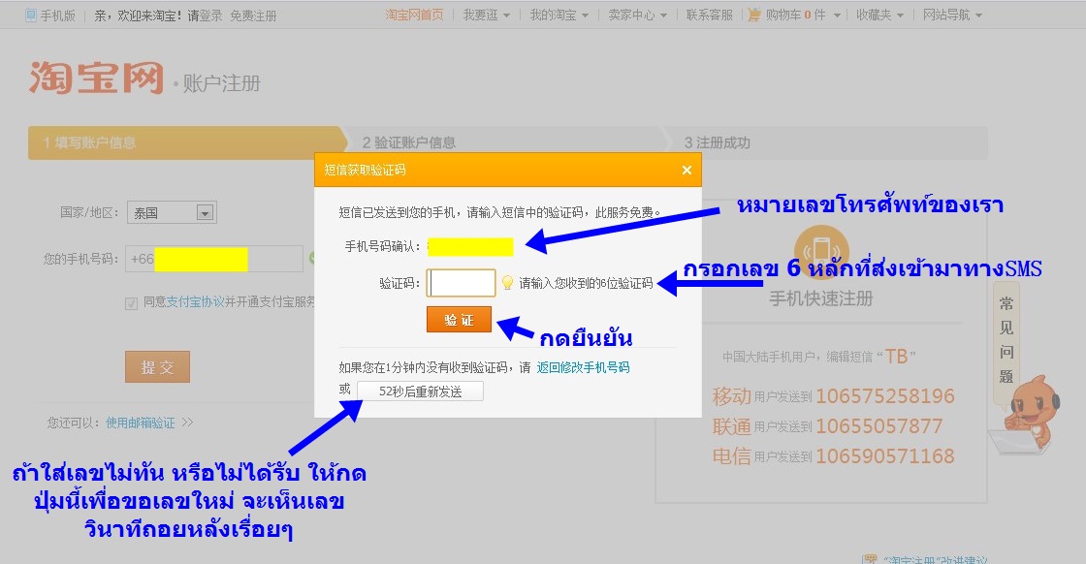Viewport: 1086px width, 564px height.
Task: Click the 手机版 link
Action: pos(57,16)
